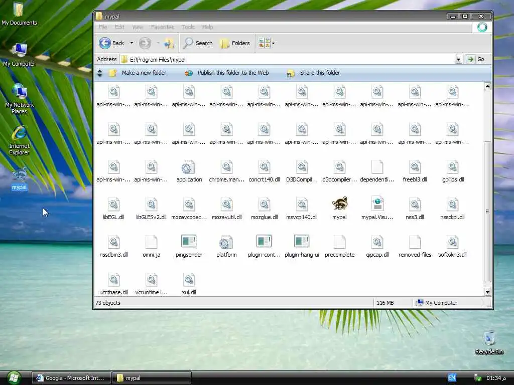Click the vertical scrollbar thumb

[487, 212]
